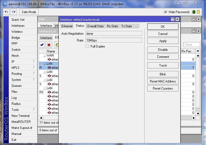Open the PPP sidebar item
206x145 pixels.
coord(15,44)
